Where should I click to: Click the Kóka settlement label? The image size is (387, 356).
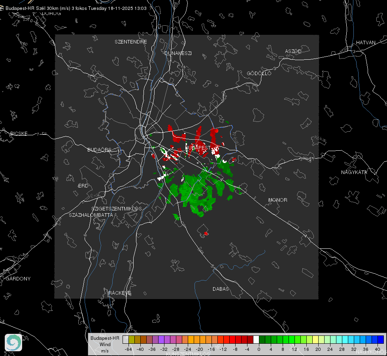(319, 140)
